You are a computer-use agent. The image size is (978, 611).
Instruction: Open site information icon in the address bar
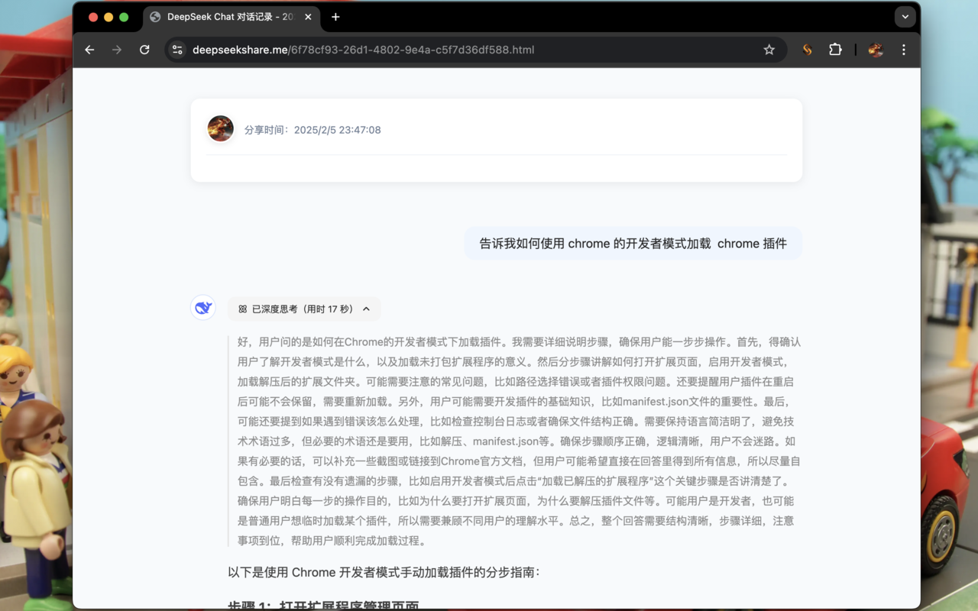click(x=176, y=50)
